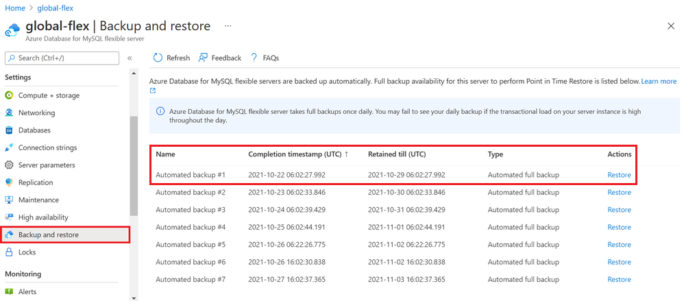Click timestamp 2021-10-26 06:22:26.775
The image size is (684, 301).
click(x=286, y=245)
